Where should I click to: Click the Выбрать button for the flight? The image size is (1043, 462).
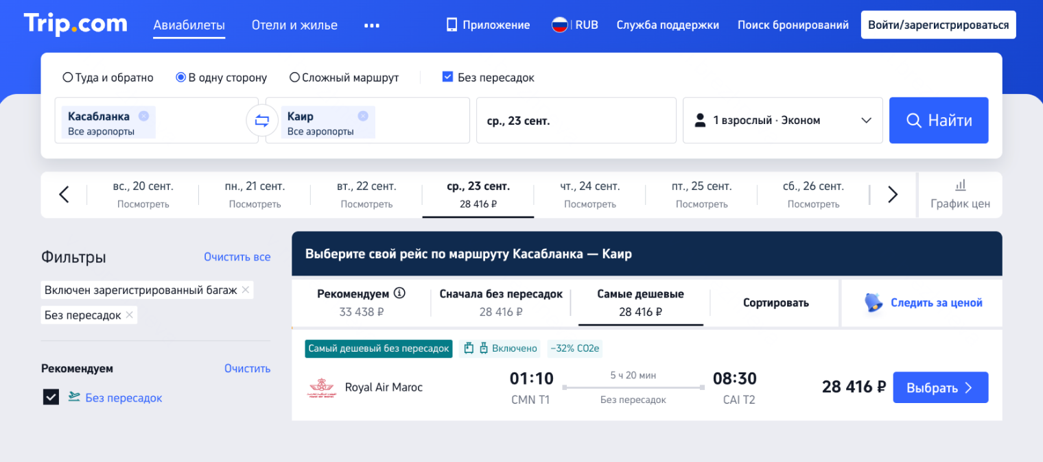940,387
